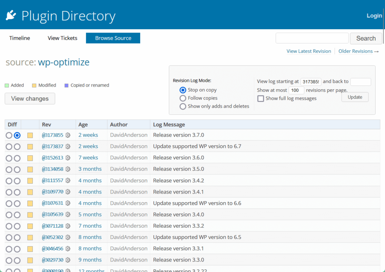Screen dimensions: 385x272
Task: Select Stop on copy log mode
Action: click(183, 90)
